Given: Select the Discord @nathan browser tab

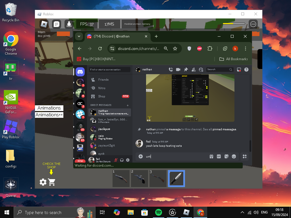Looking at the screenshot, I should [117, 36].
